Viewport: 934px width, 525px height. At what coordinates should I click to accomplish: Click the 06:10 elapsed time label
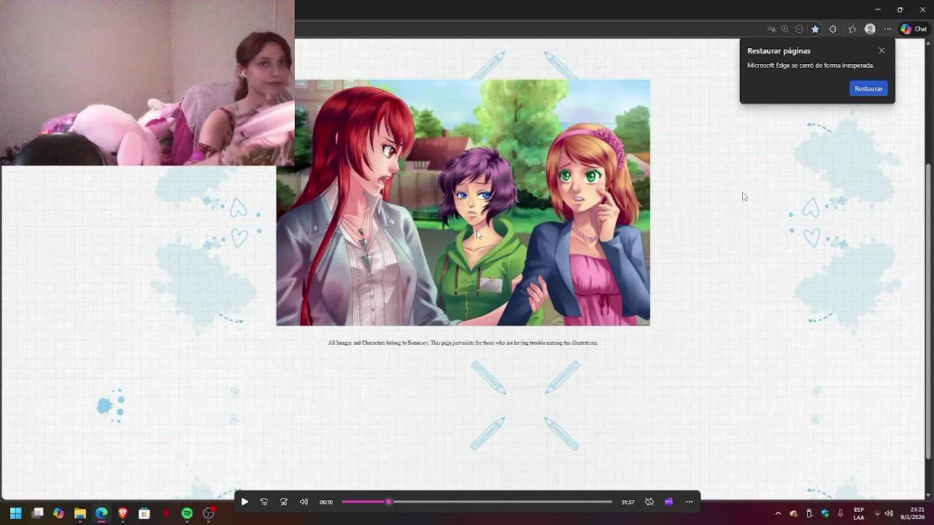326,502
